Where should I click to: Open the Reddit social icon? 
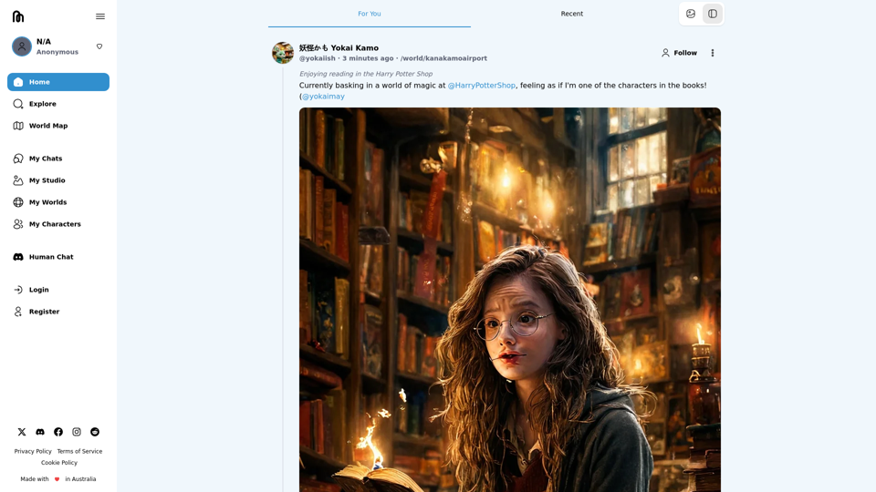coord(95,432)
